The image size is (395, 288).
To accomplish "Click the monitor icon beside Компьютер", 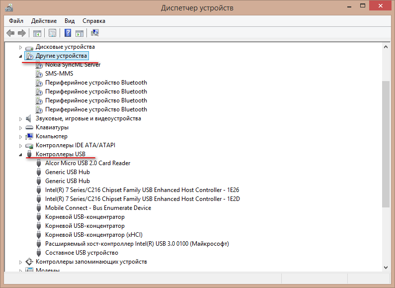I will [x=29, y=136].
